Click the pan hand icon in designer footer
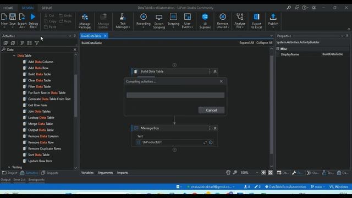 pyautogui.click(x=228, y=172)
